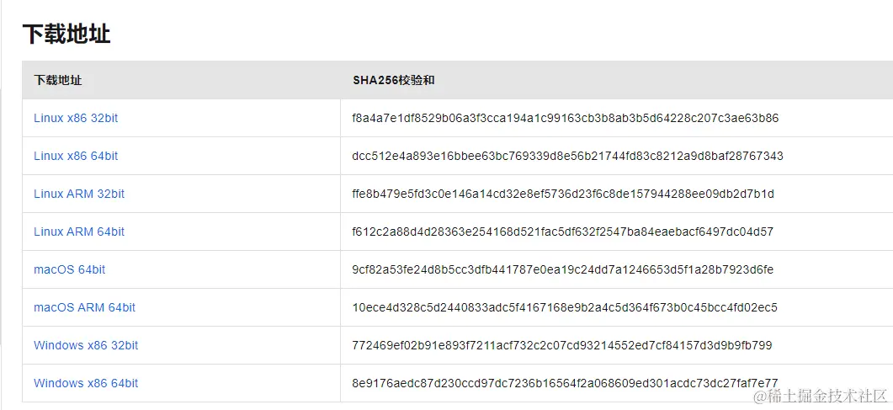The image size is (893, 410).
Task: Click the Linux ARM 32bit download link
Action: coord(79,194)
